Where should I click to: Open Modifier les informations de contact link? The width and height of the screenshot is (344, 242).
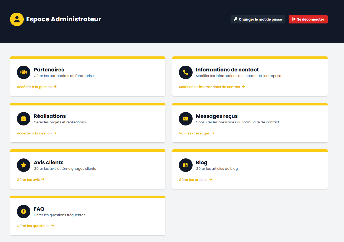[212, 87]
